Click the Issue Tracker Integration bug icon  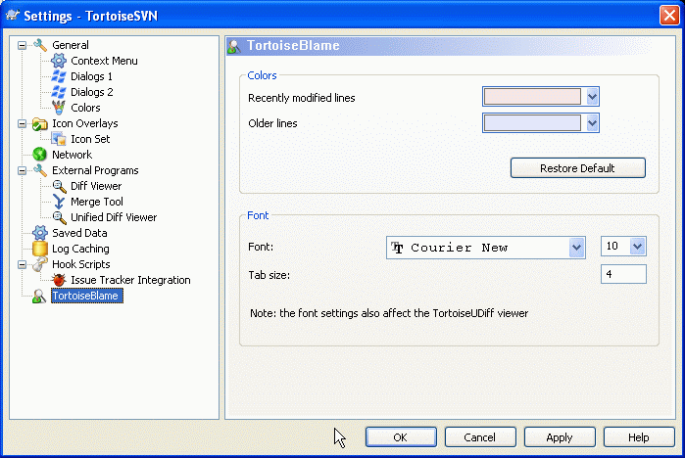(x=59, y=280)
